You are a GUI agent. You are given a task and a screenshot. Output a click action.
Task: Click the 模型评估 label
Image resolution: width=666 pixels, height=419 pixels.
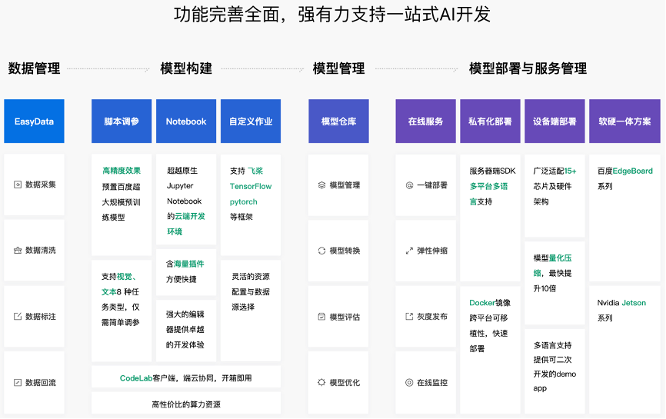coord(345,317)
